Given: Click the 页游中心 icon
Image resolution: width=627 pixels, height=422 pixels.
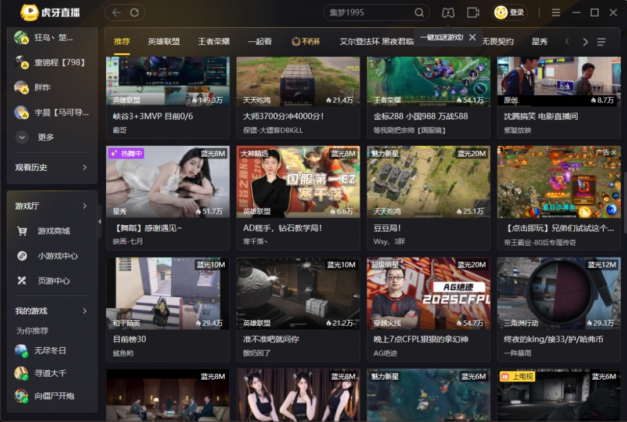Looking at the screenshot, I should pyautogui.click(x=22, y=281).
